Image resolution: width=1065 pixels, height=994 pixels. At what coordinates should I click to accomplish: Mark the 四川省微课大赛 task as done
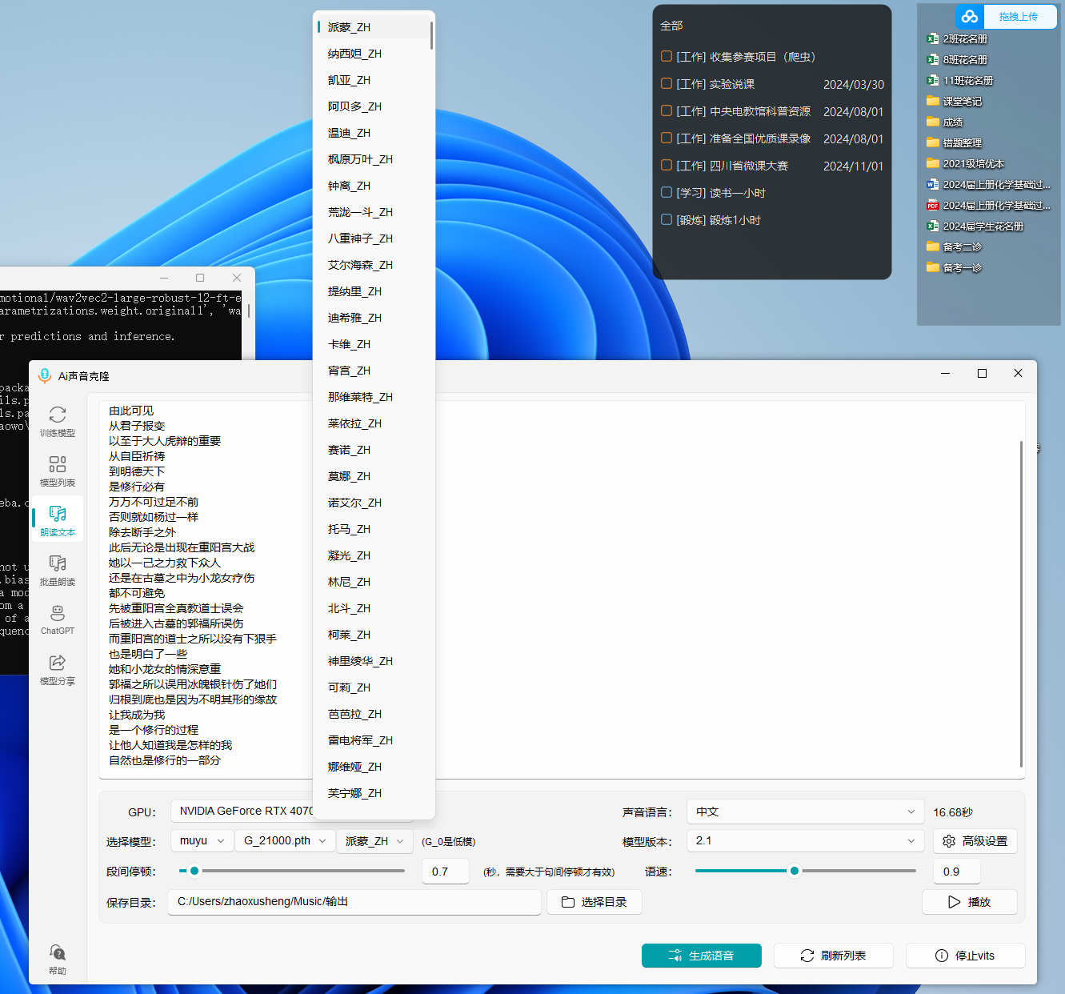666,165
